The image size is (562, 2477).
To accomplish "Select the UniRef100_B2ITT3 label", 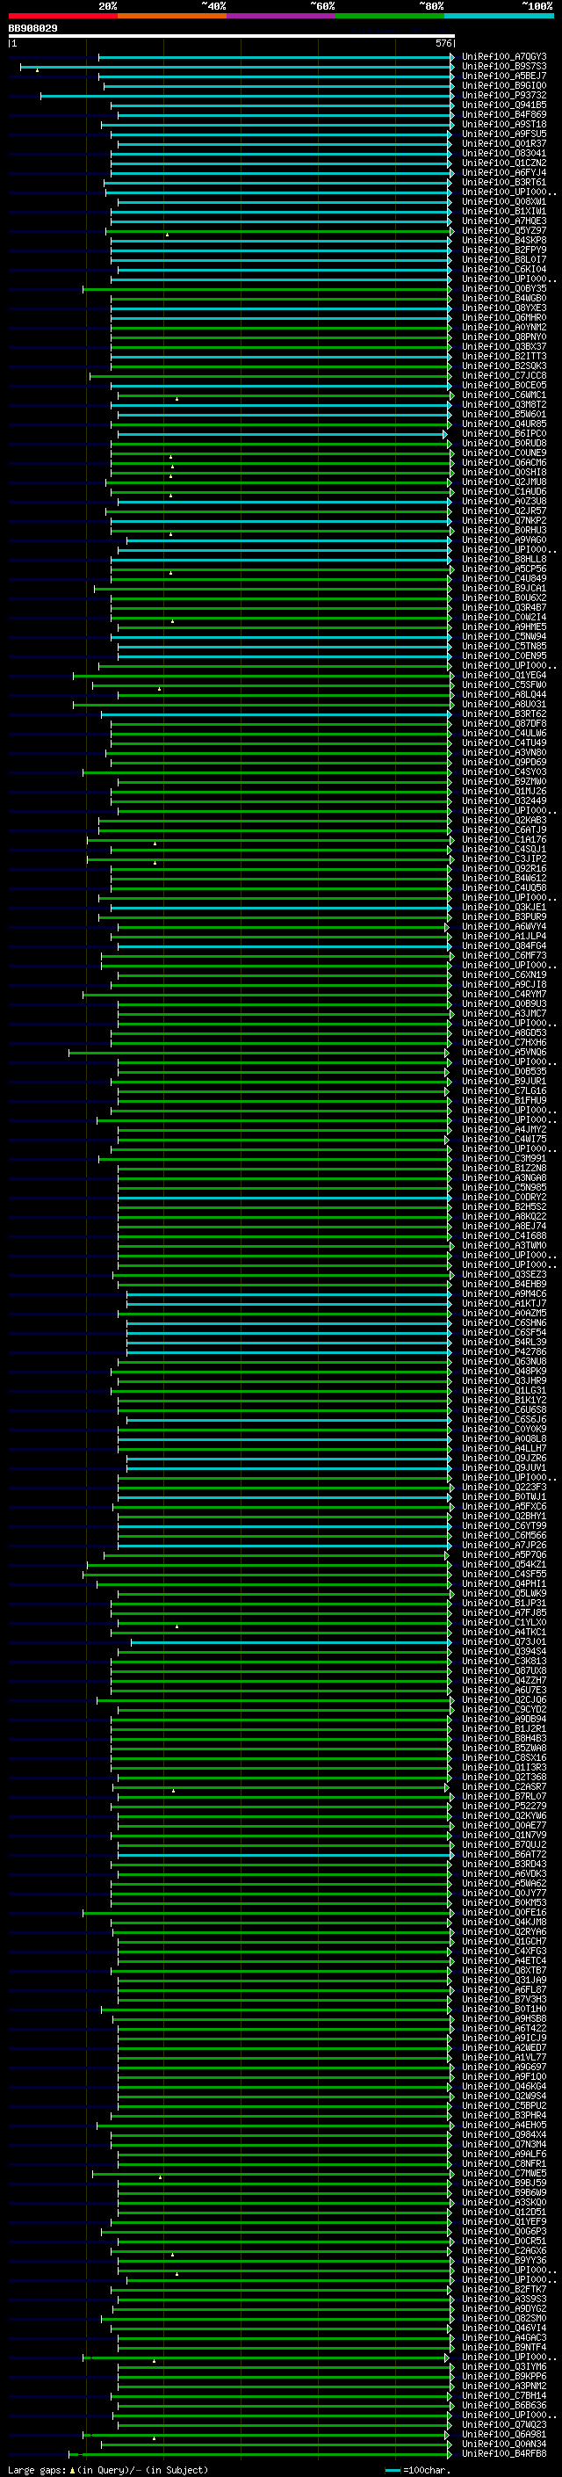I will click(503, 357).
